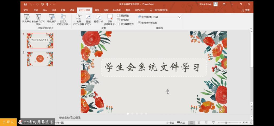Open Rehearse Timings (排练计时)

point(98,18)
